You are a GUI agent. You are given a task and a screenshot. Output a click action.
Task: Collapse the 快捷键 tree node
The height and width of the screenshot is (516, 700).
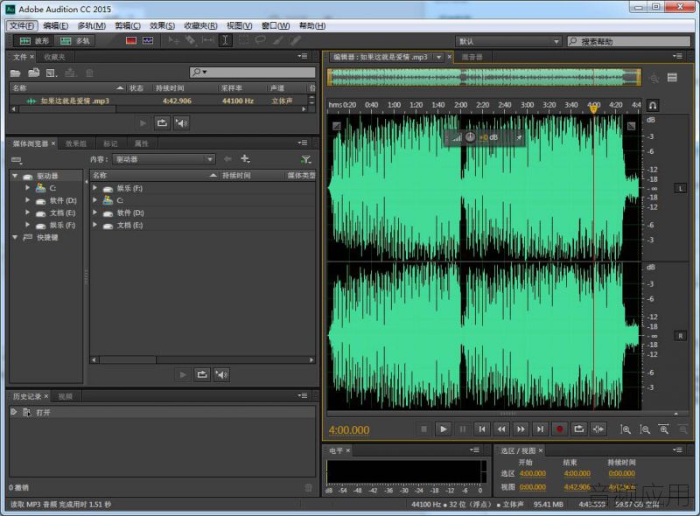click(x=15, y=237)
